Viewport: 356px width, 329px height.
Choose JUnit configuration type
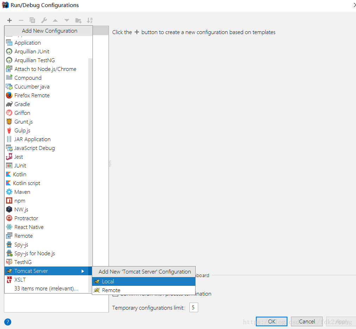(46, 166)
